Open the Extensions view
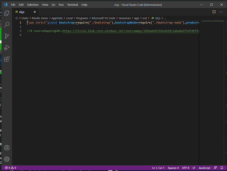The width and height of the screenshot is (227, 171). coord(7,59)
